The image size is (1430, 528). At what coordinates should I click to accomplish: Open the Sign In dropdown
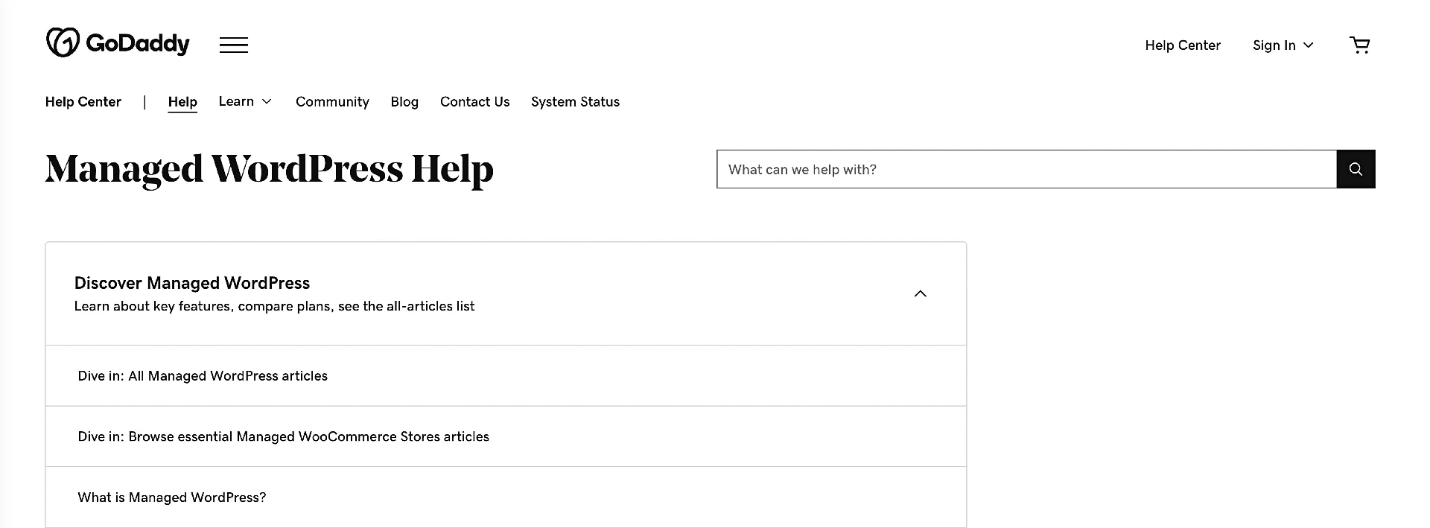(1282, 45)
